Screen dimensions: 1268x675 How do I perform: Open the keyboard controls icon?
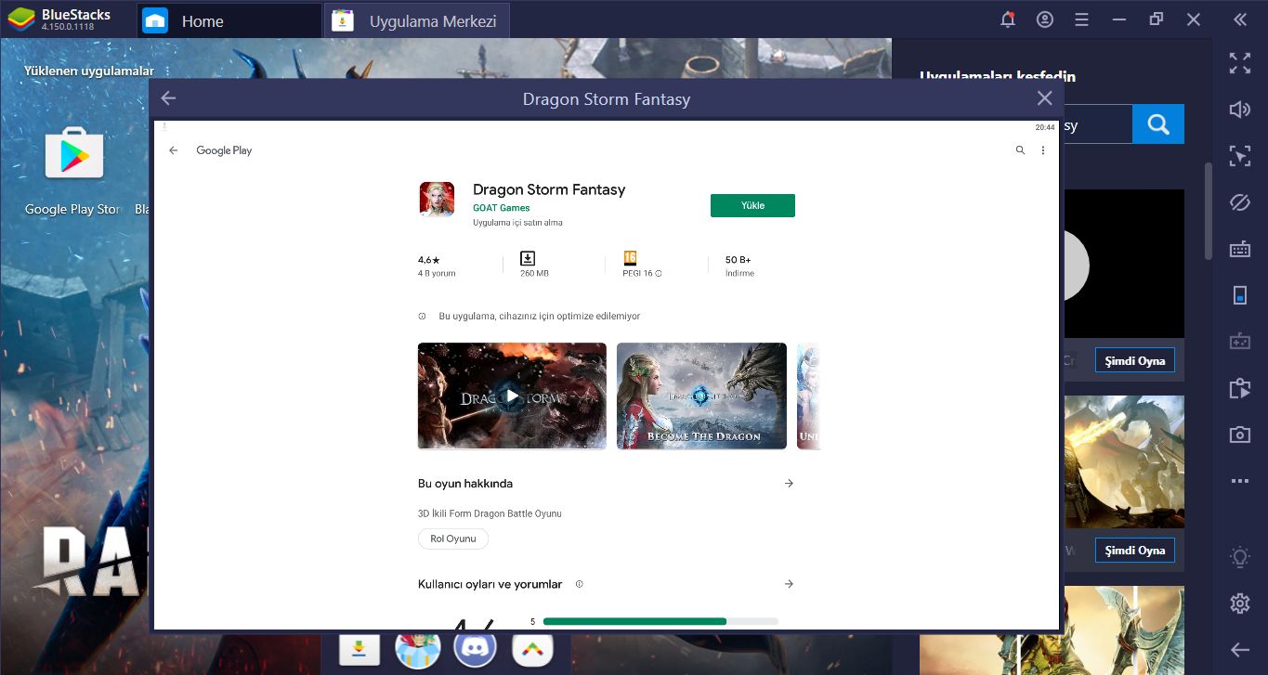[x=1240, y=249]
